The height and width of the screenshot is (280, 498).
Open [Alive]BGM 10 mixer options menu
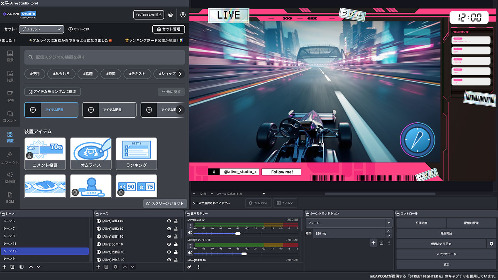[x=190, y=226]
